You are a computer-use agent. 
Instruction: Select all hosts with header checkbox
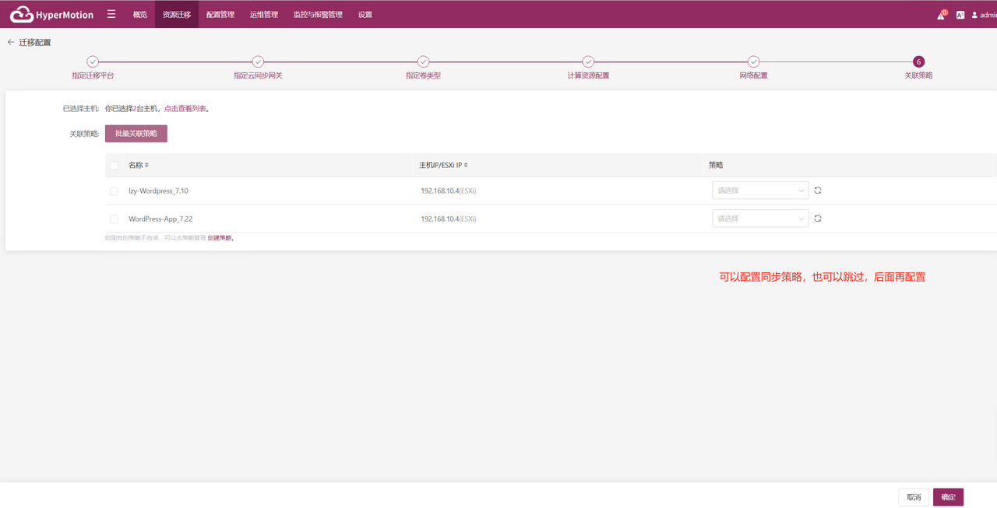[x=114, y=166]
